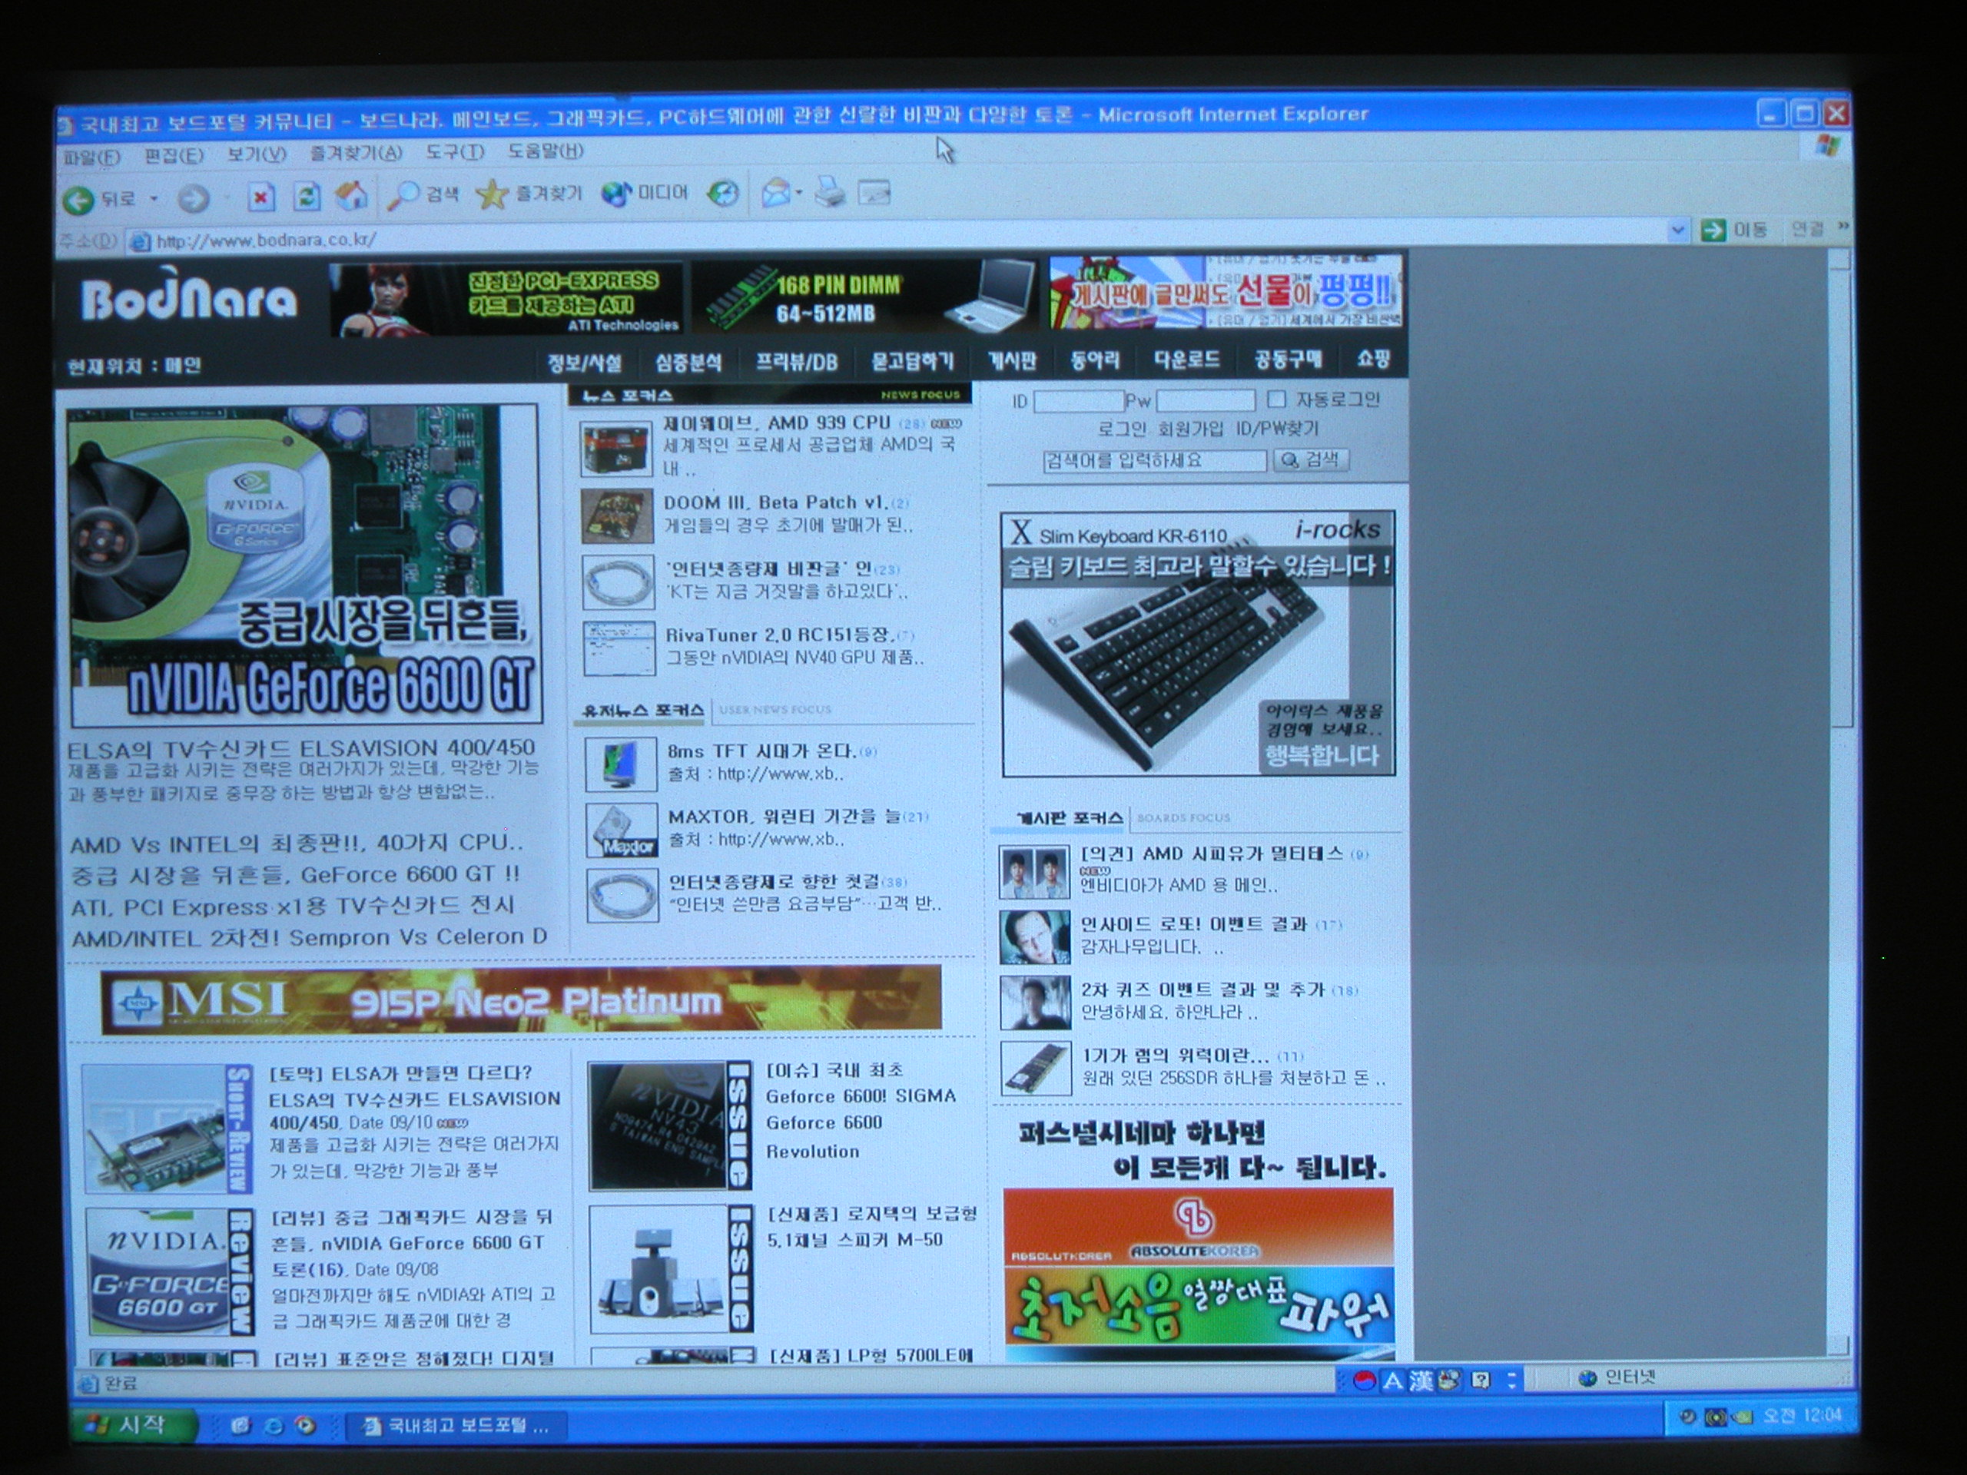Screen dimensions: 1967x1475
Task: Click the show desktop quick launch icon
Action: [241, 1425]
